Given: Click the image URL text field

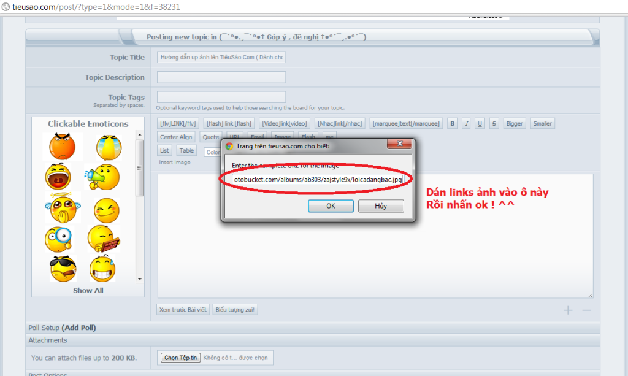Looking at the screenshot, I should [x=317, y=180].
